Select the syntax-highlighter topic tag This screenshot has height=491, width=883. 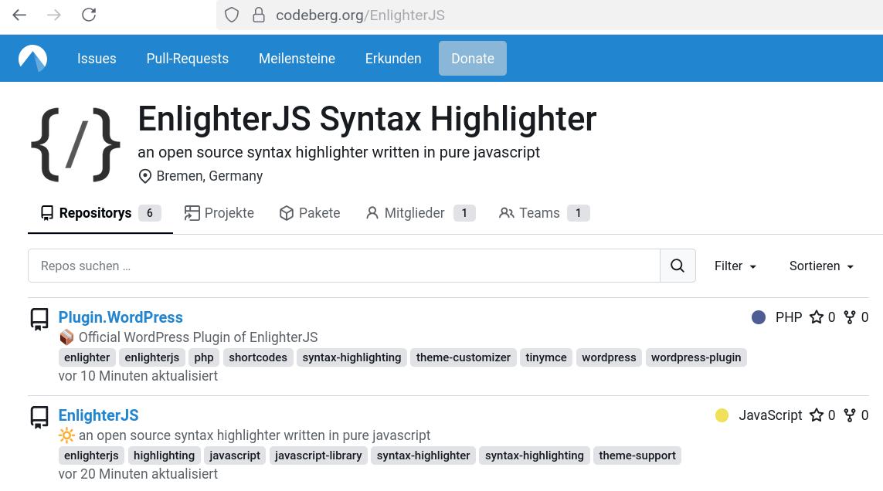pos(423,455)
